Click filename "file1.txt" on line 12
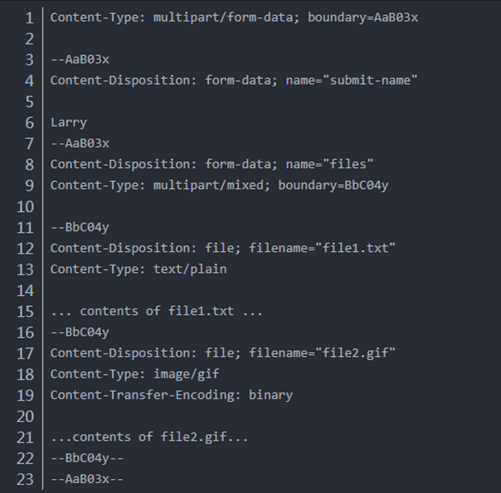Viewport: 501px width, 493px height. tap(322, 248)
